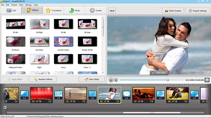Click the 16:9 aspect ratio button

click(x=112, y=11)
